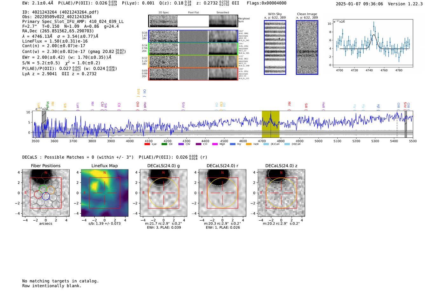Click the magenta MgII legend swatch
Image resolution: width=445 pixels, height=303 pixels.
tap(215, 144)
